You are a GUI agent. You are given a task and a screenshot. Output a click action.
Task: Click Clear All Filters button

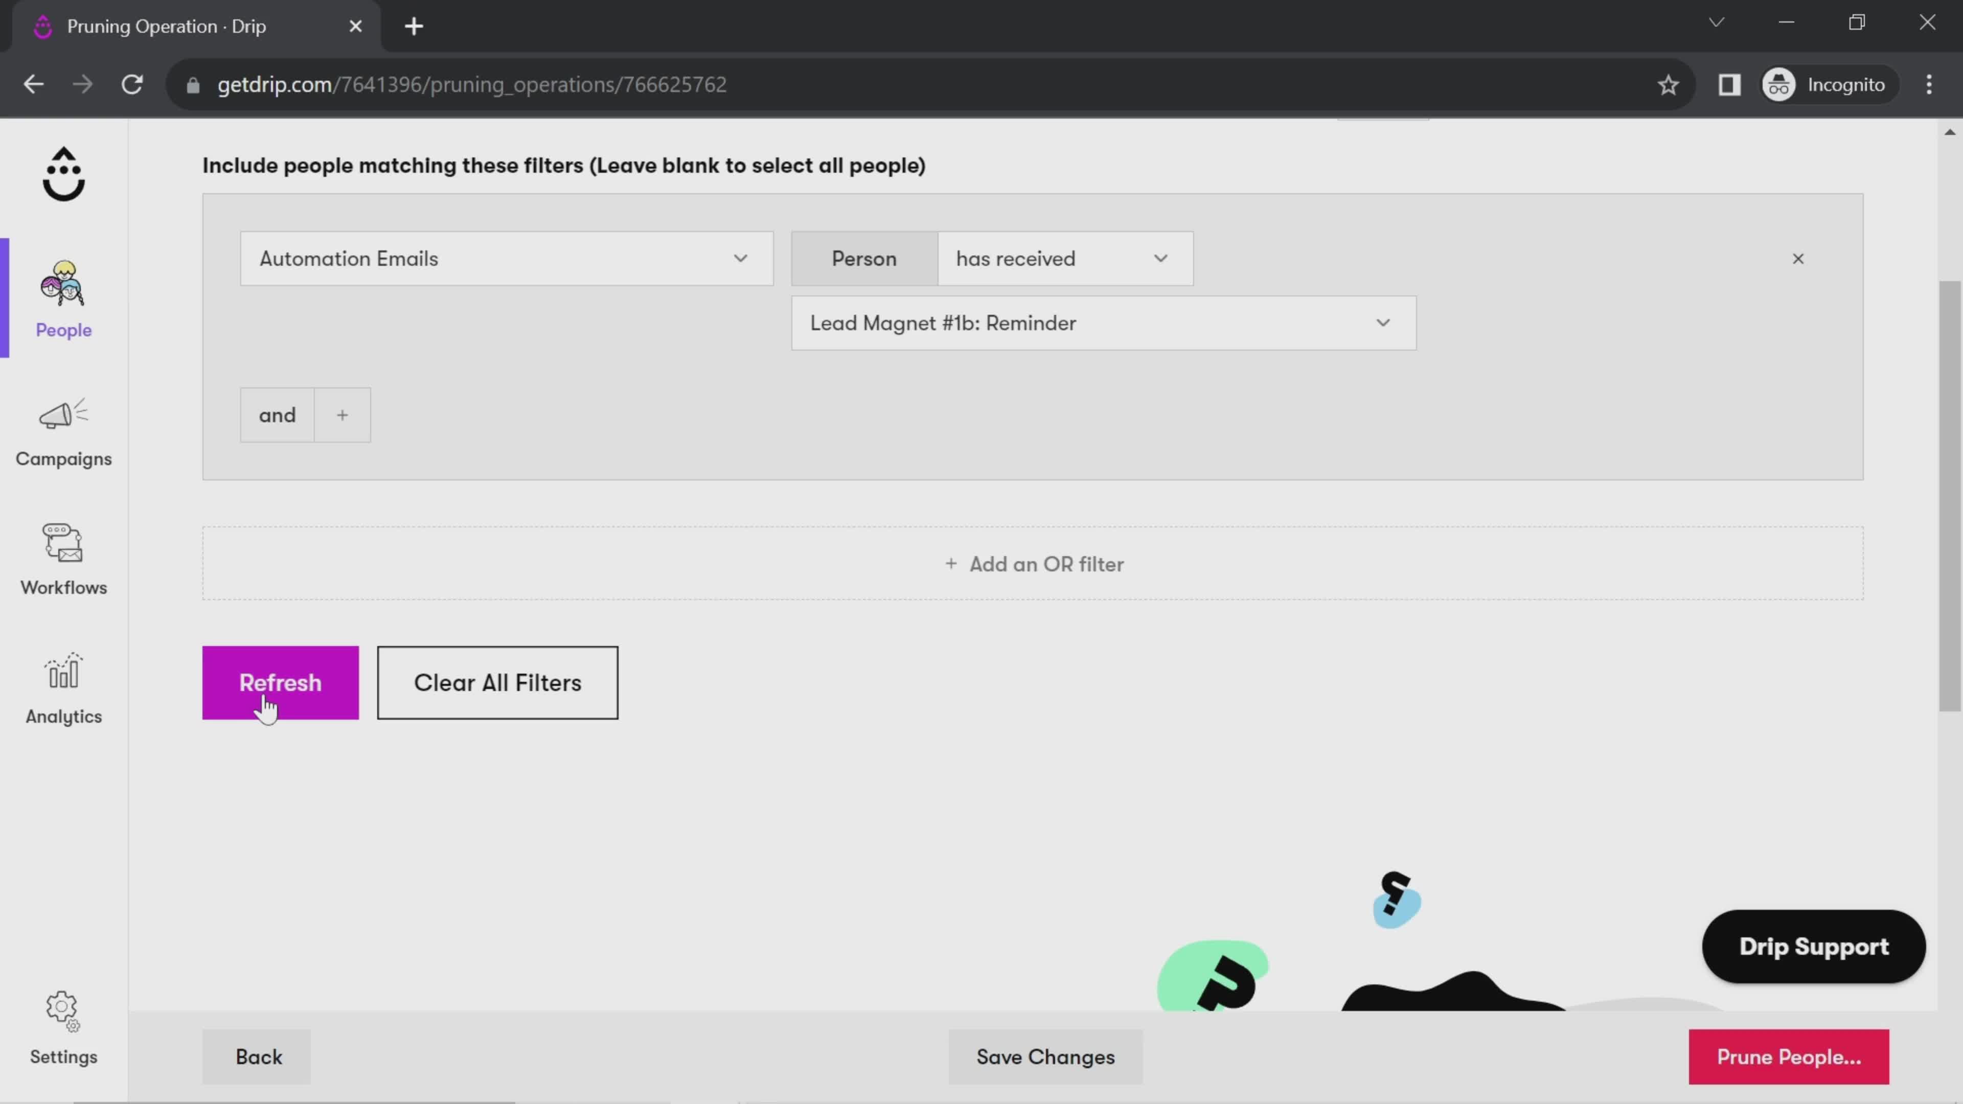click(x=497, y=682)
